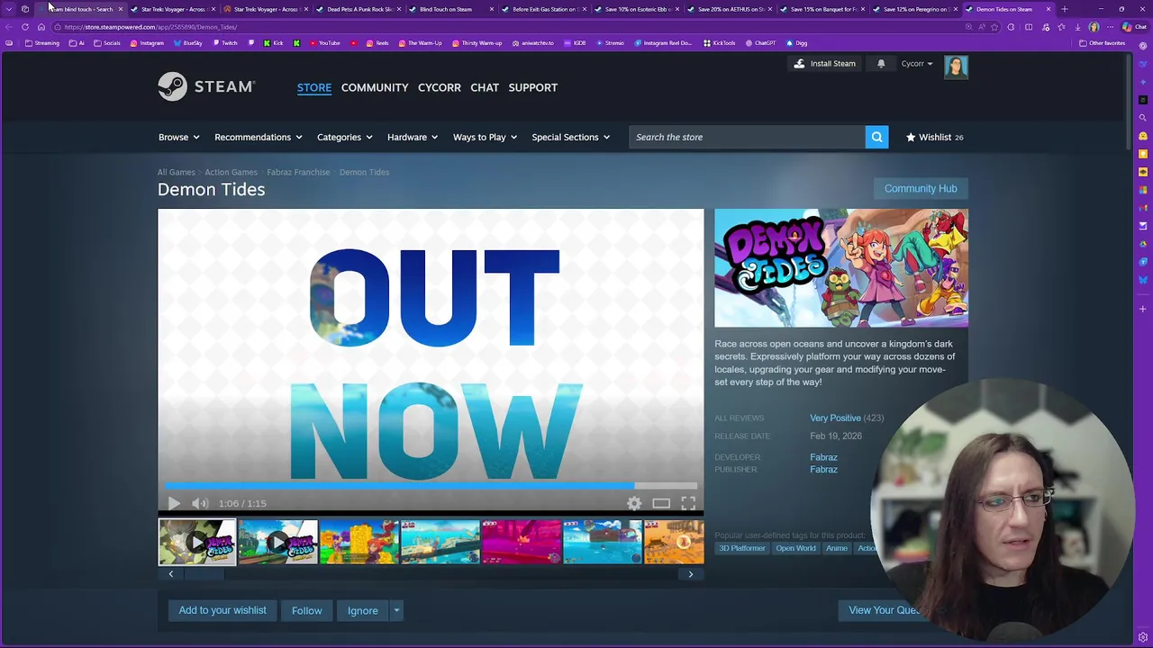This screenshot has width=1153, height=648.
Task: Select second trailer video thumbnail
Action: click(278, 543)
